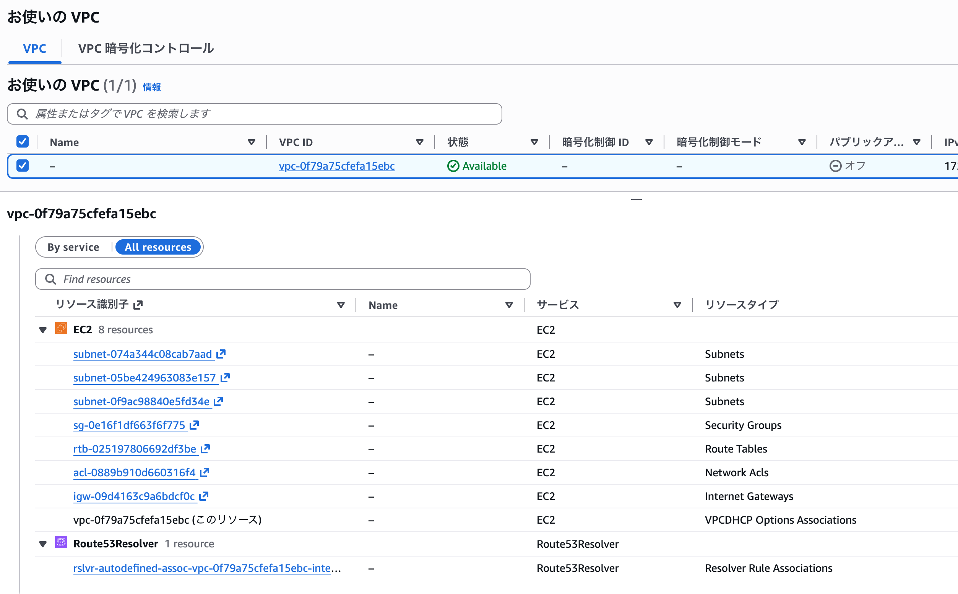Click the magnifier icon in Find resources box
The width and height of the screenshot is (958, 594).
(x=50, y=279)
